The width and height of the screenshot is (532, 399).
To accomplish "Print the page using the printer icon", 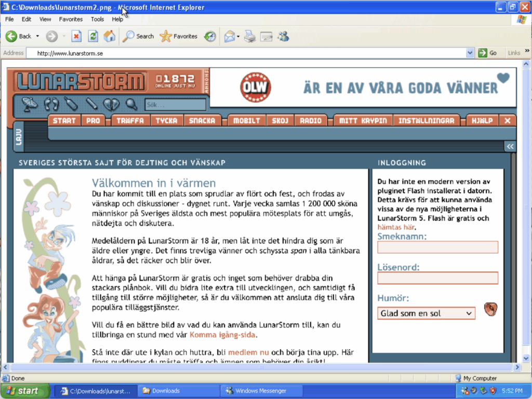I will pos(250,36).
